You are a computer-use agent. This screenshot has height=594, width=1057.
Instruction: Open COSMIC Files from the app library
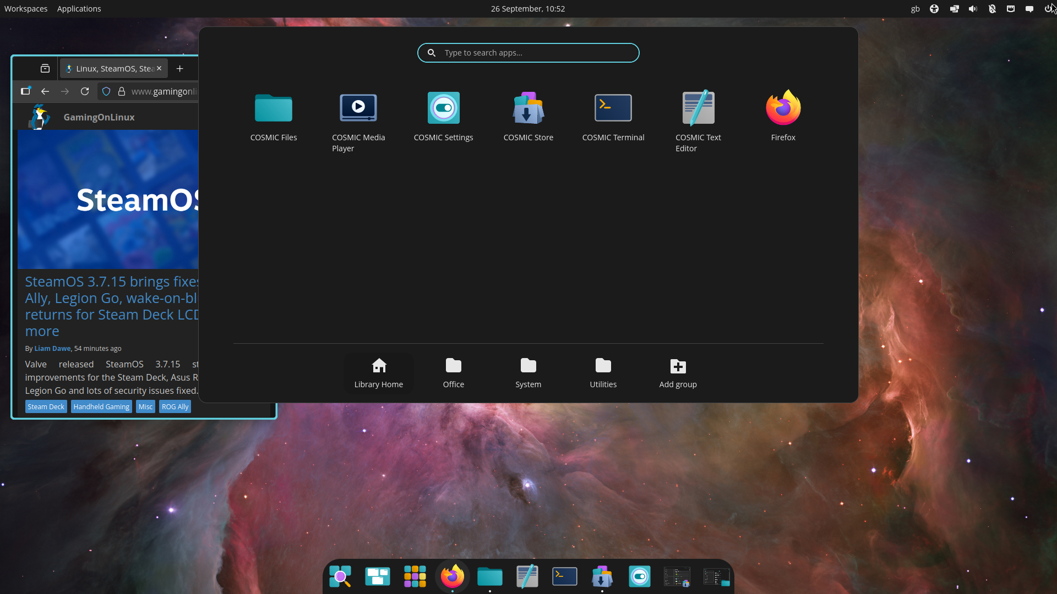click(274, 117)
